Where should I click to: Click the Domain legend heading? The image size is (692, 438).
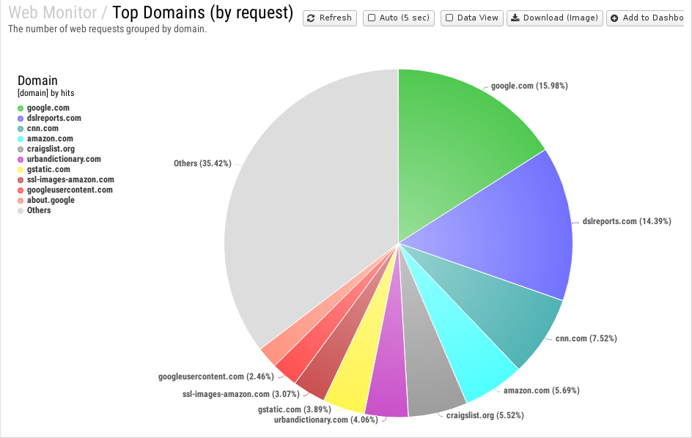[x=37, y=81]
